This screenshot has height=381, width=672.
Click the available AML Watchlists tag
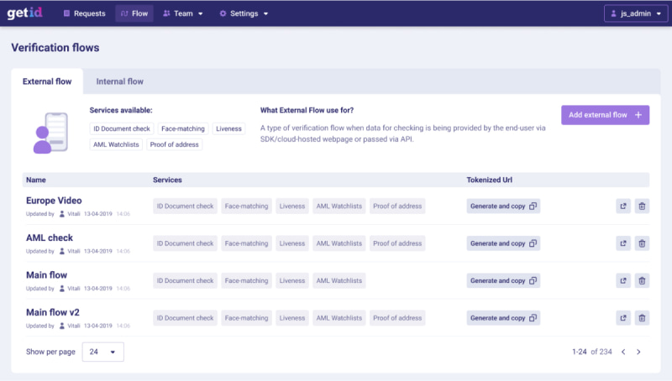click(x=116, y=144)
